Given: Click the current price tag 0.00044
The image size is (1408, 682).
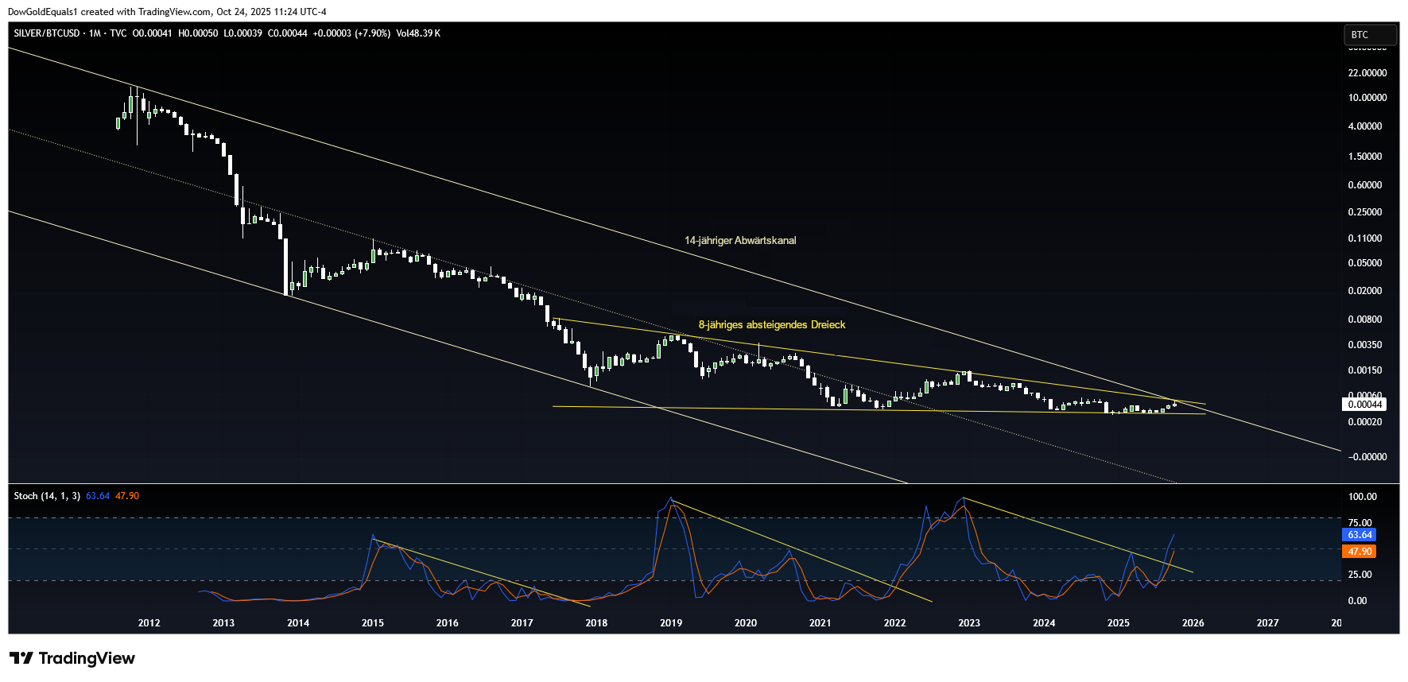Looking at the screenshot, I should (1363, 405).
